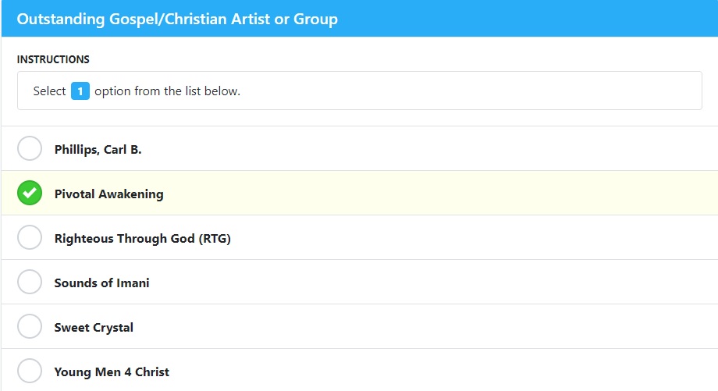Click the Young Men 4 Christ label
The image size is (718, 391).
coord(112,371)
